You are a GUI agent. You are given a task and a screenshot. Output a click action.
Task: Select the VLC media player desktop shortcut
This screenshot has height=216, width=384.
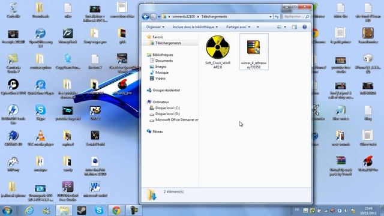(41, 138)
